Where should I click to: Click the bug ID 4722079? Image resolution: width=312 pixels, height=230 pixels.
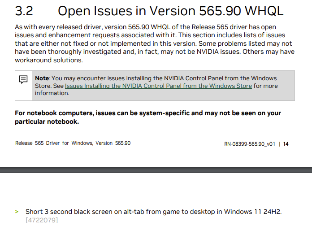pyautogui.click(x=42, y=220)
